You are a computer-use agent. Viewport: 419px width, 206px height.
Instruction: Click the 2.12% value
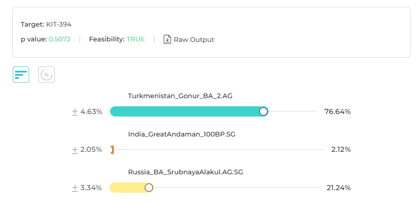click(x=341, y=150)
